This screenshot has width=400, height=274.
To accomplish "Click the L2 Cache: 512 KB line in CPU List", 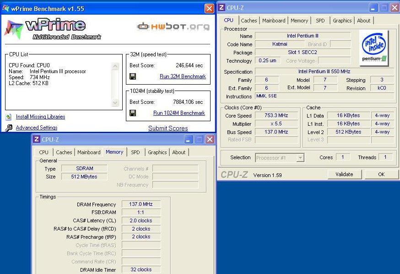I will [x=28, y=83].
